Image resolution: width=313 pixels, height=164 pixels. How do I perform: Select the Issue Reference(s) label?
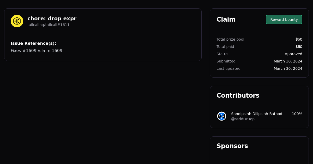point(33,43)
